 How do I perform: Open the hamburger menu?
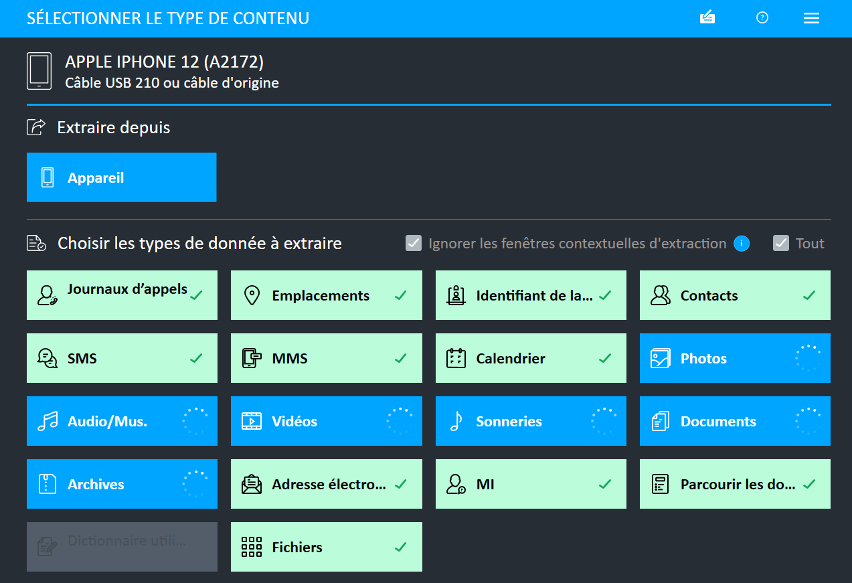[x=811, y=19]
